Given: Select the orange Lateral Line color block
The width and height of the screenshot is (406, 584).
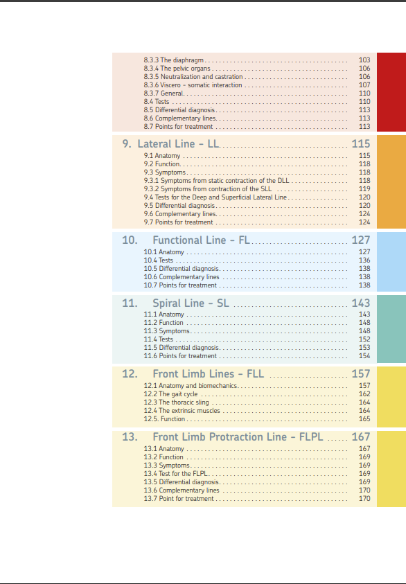Looking at the screenshot, I should (391, 182).
